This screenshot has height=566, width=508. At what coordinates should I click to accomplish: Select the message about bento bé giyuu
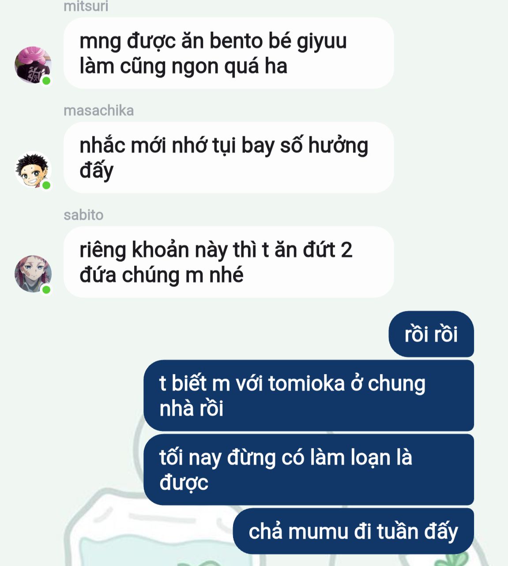pos(229,53)
